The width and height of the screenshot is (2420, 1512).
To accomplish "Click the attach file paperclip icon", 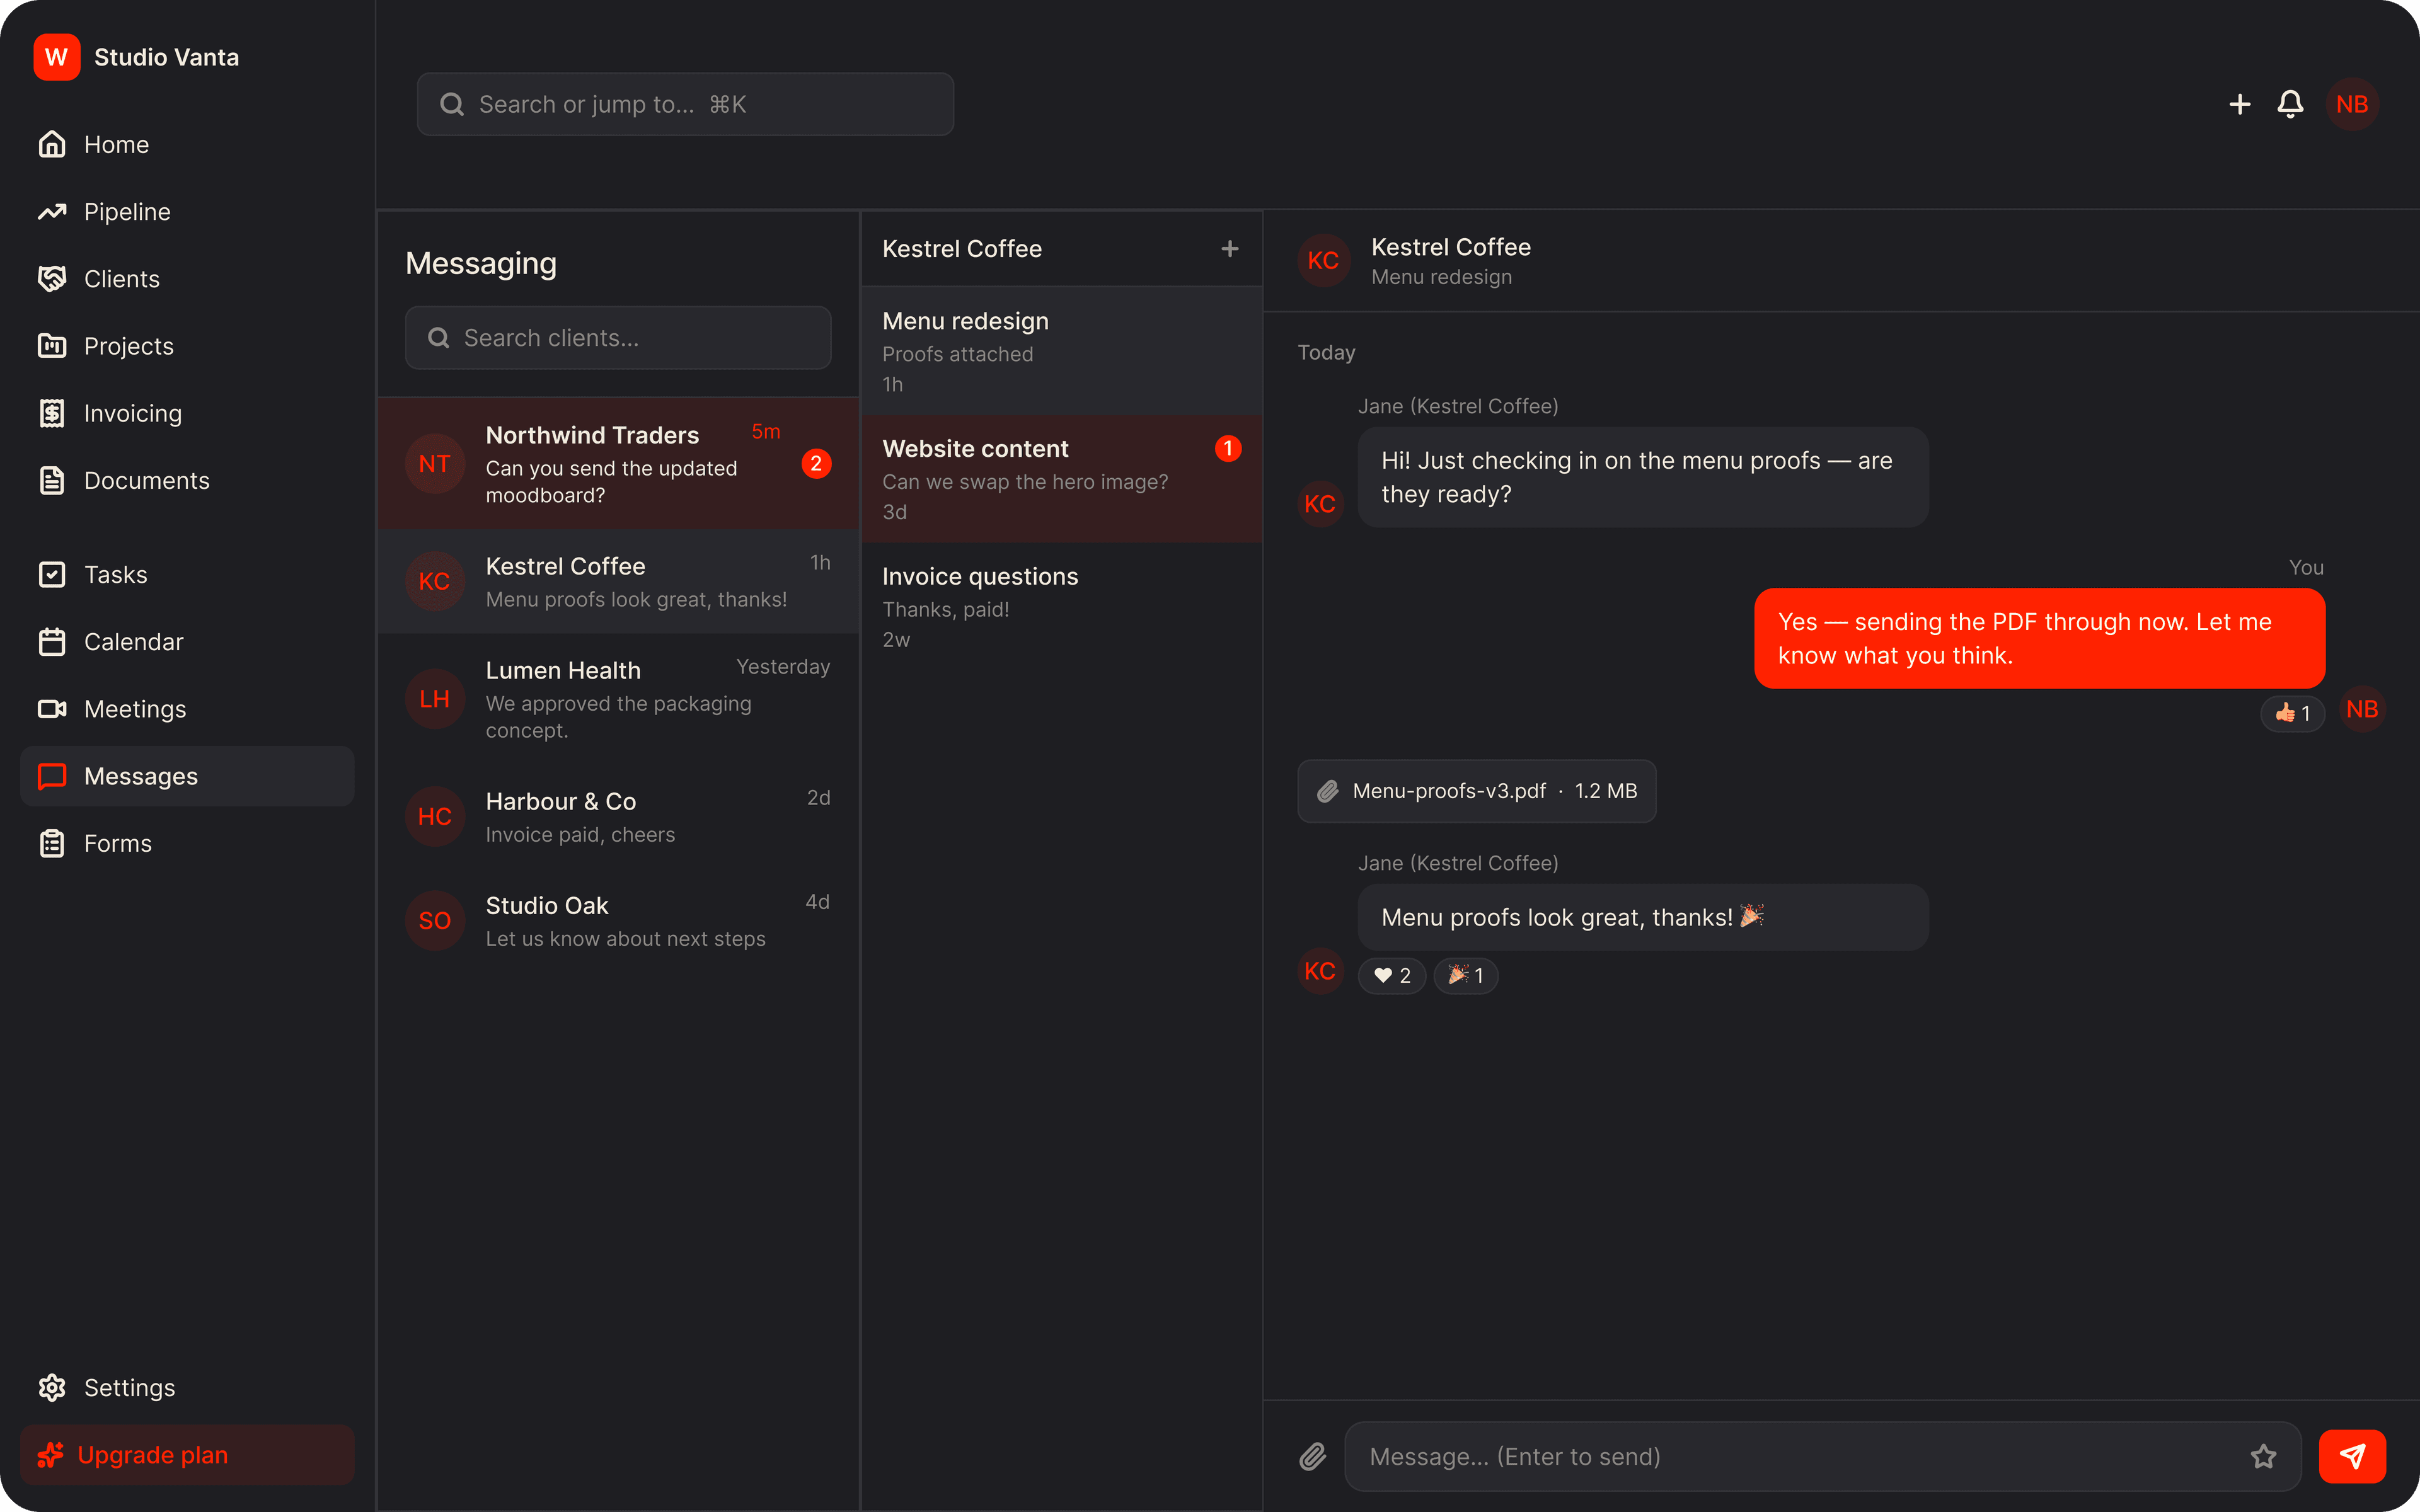I will (1313, 1456).
